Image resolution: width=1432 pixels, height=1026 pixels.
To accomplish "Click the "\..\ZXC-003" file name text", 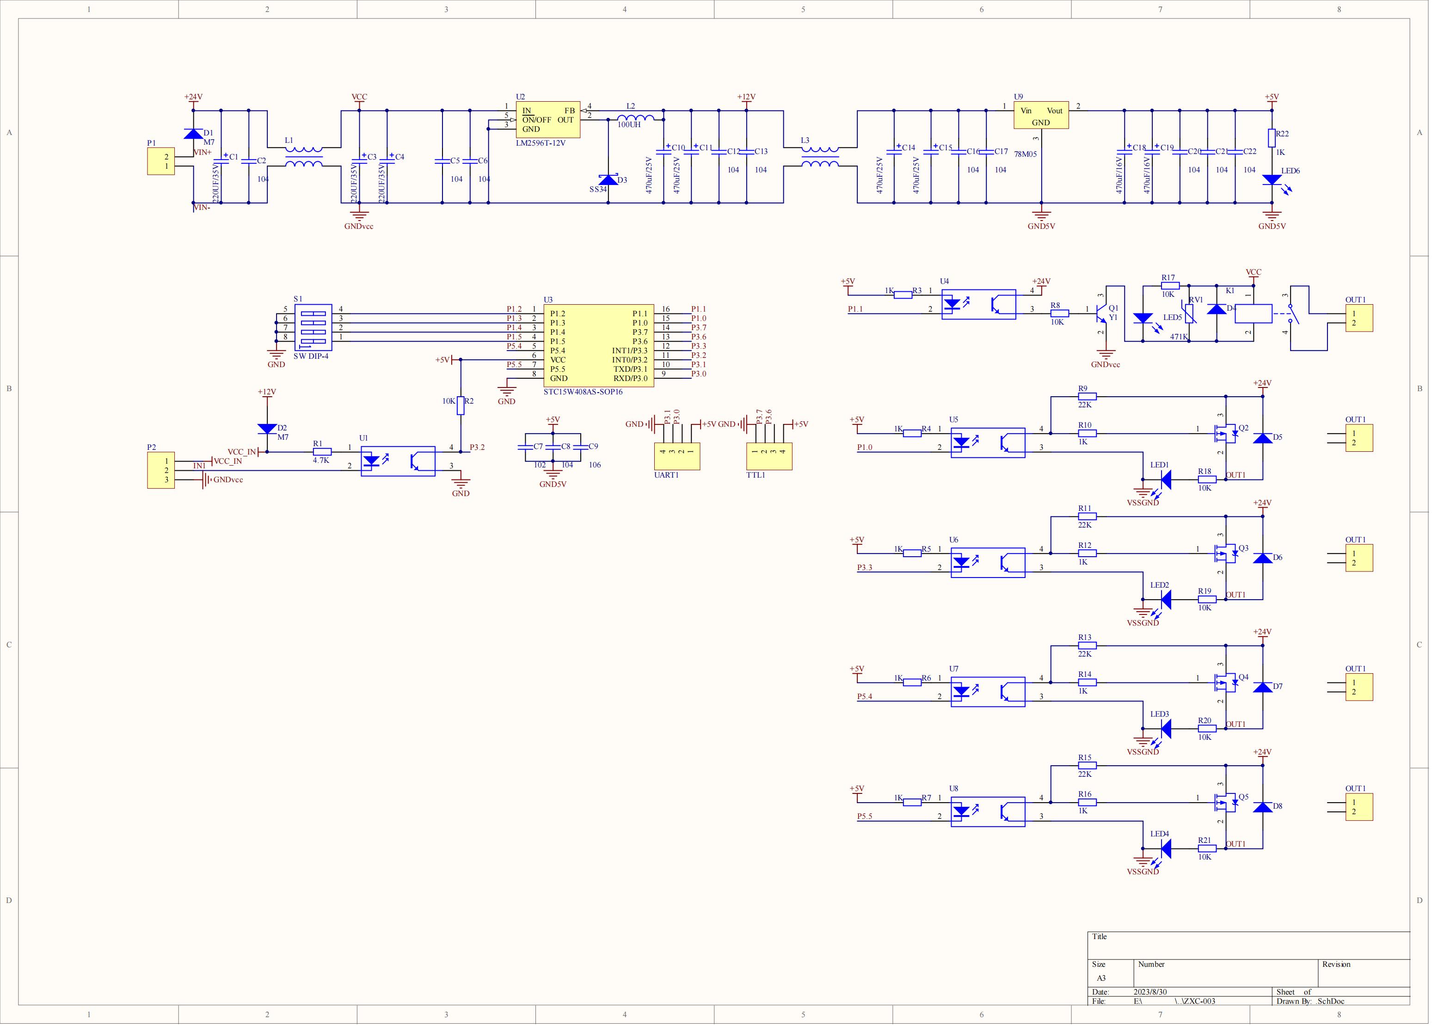I will click(1195, 1001).
